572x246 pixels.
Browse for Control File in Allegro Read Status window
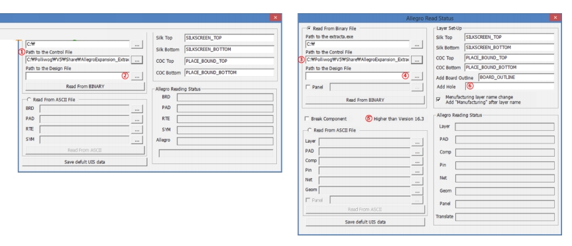click(x=417, y=60)
